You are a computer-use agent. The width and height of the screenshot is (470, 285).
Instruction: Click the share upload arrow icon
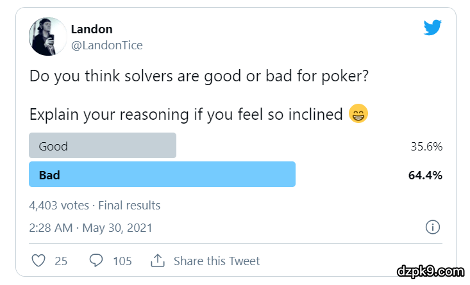point(157,261)
